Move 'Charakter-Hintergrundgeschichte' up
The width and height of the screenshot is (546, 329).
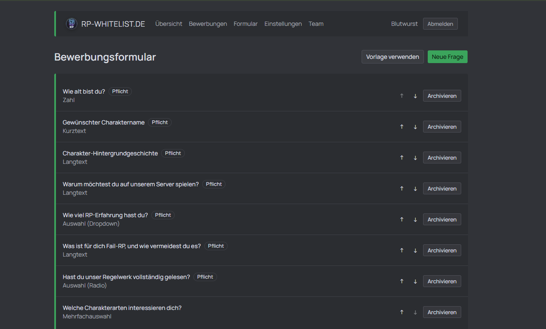tap(402, 158)
